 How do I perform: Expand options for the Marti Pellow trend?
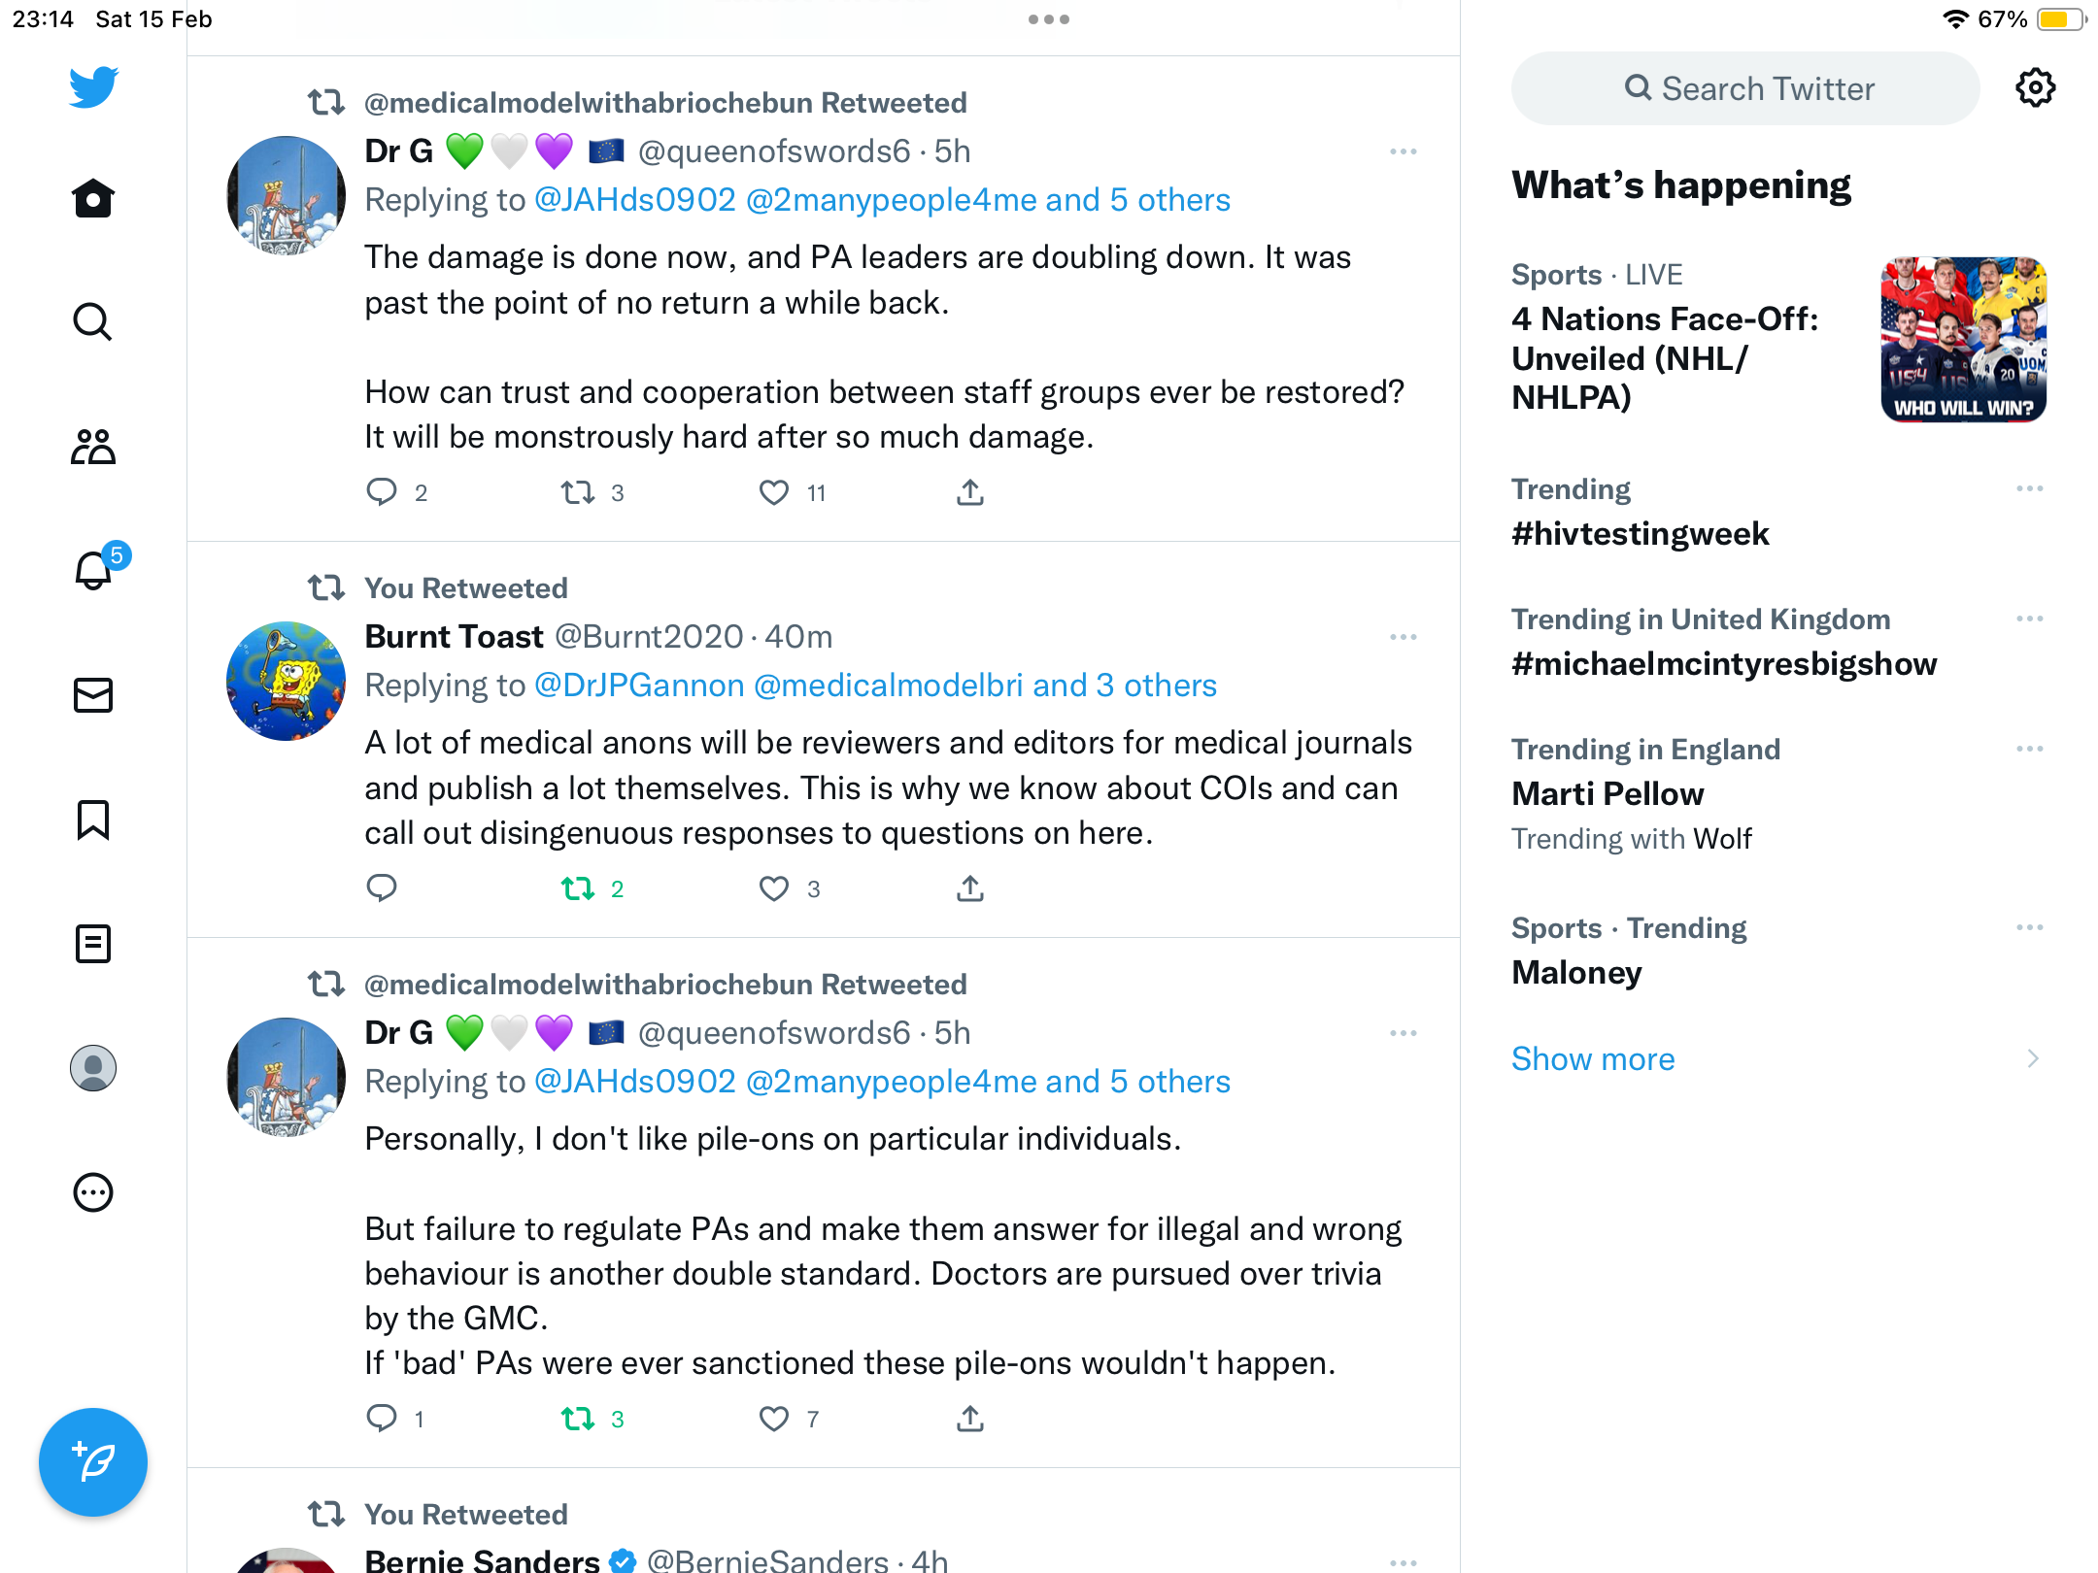pos(2030,749)
